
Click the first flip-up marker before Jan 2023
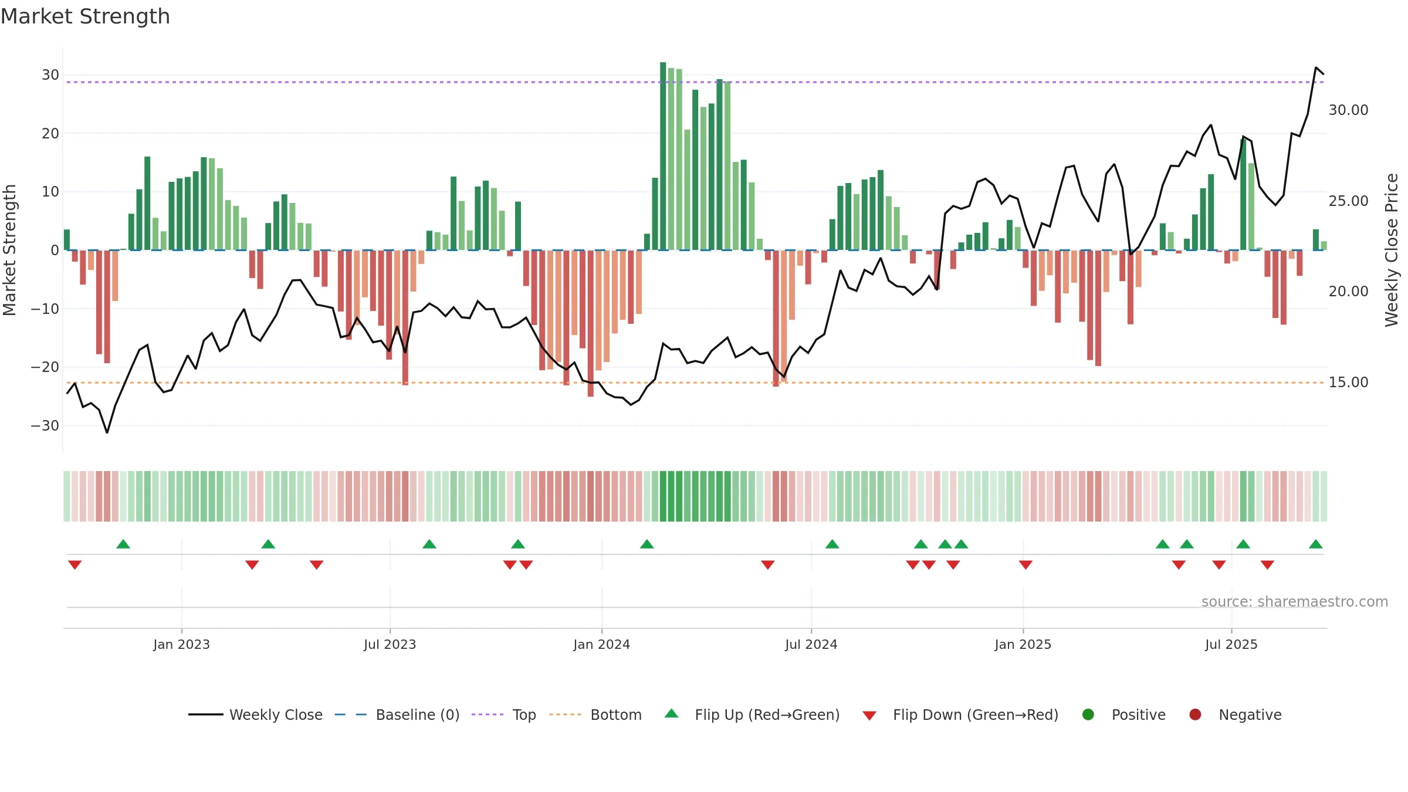(x=123, y=544)
